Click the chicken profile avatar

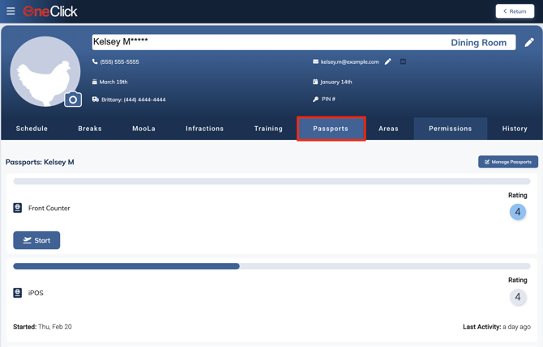(x=45, y=73)
